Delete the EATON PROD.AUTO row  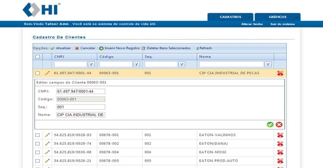pyautogui.click(x=280, y=161)
